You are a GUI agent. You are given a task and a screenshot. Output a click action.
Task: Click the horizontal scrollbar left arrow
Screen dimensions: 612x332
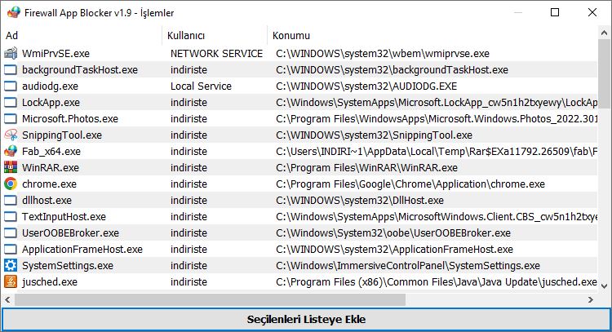(7, 299)
